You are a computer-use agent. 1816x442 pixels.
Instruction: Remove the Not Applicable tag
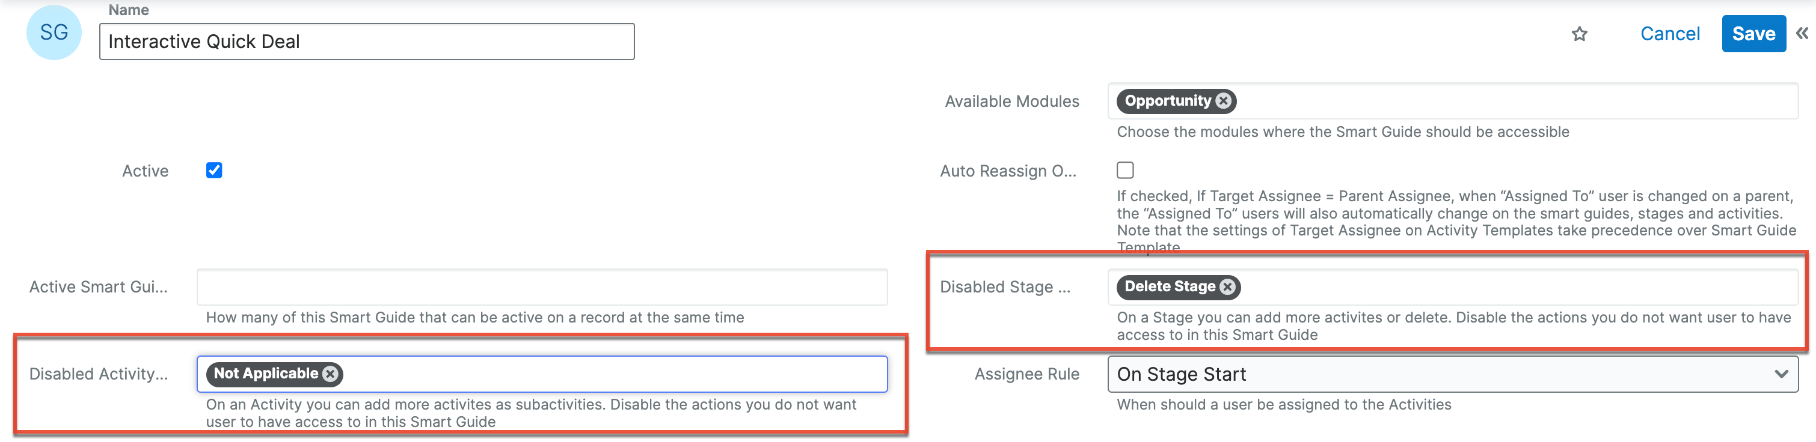[x=331, y=374]
